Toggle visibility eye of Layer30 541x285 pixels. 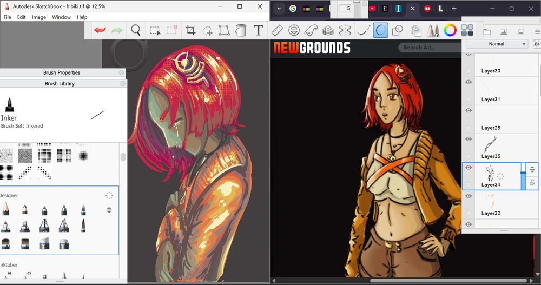(x=468, y=54)
